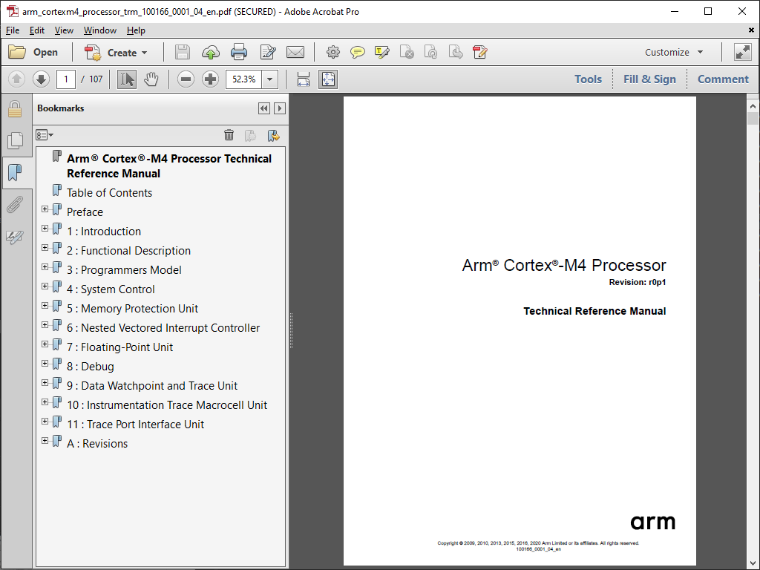Click the security lock panel icon
The image size is (760, 570).
click(x=15, y=109)
